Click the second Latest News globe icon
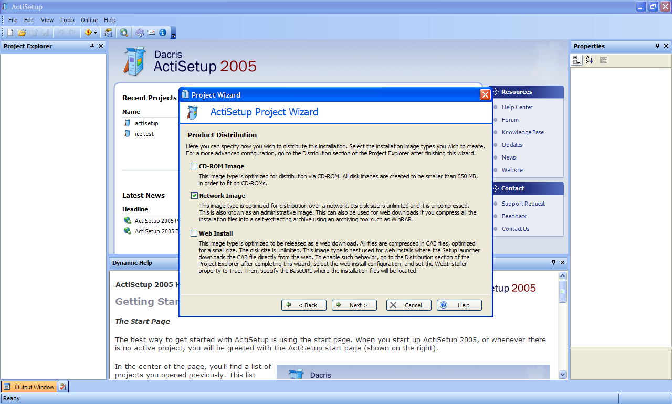The image size is (672, 404). 127,231
